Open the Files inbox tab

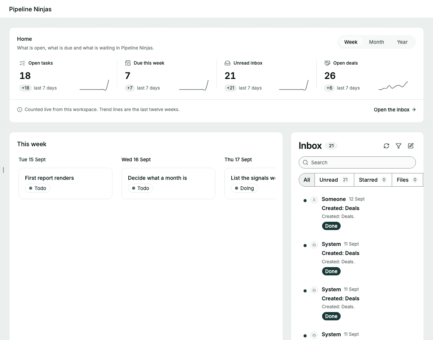[x=407, y=180]
